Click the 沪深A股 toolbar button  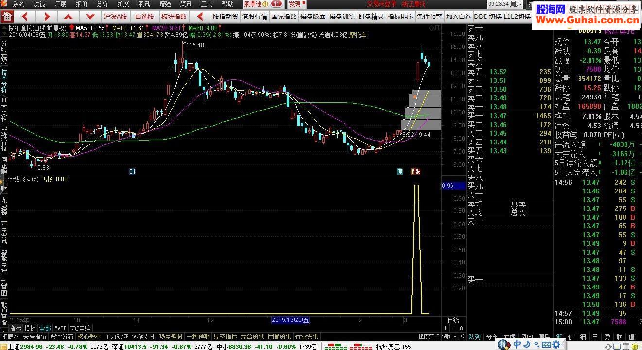(x=115, y=16)
